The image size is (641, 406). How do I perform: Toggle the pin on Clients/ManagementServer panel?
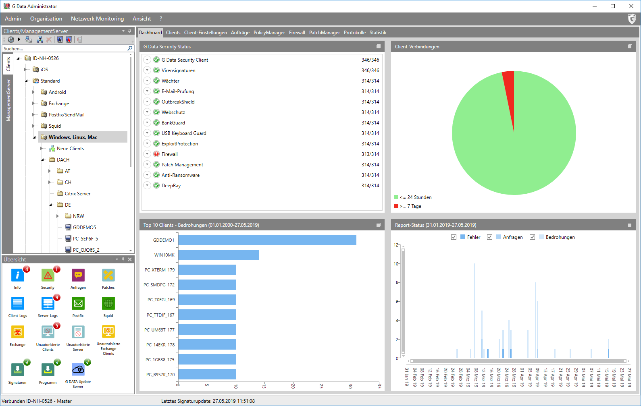pyautogui.click(x=129, y=31)
